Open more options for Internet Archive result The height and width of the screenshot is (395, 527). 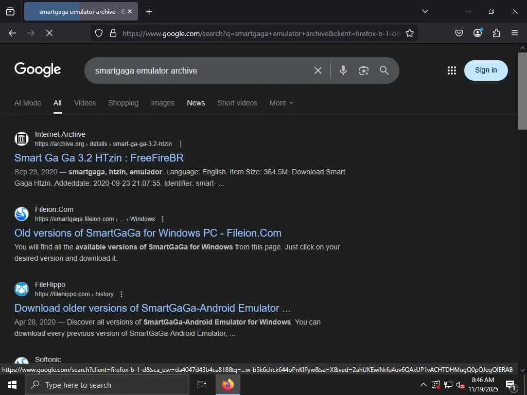tap(181, 144)
